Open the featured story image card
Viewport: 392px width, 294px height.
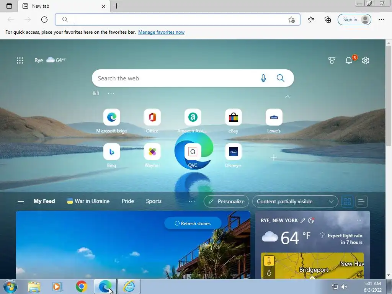pyautogui.click(x=133, y=245)
